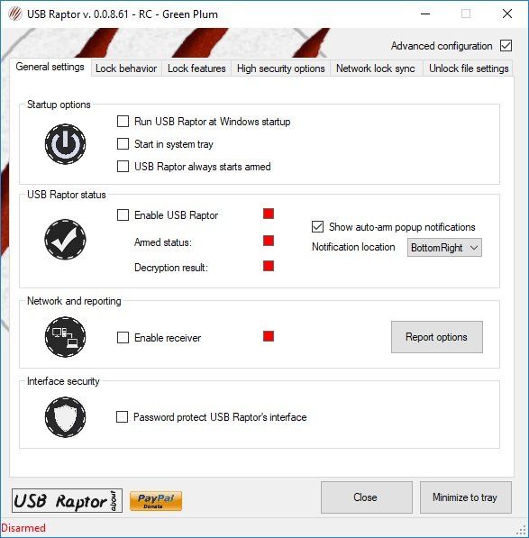Image resolution: width=529 pixels, height=538 pixels.
Task: Uncheck the Advanced configuration checkbox
Action: click(506, 46)
